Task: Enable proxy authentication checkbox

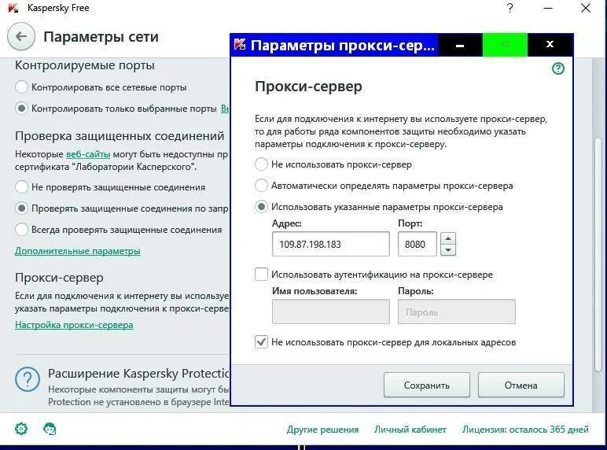Action: tap(261, 275)
